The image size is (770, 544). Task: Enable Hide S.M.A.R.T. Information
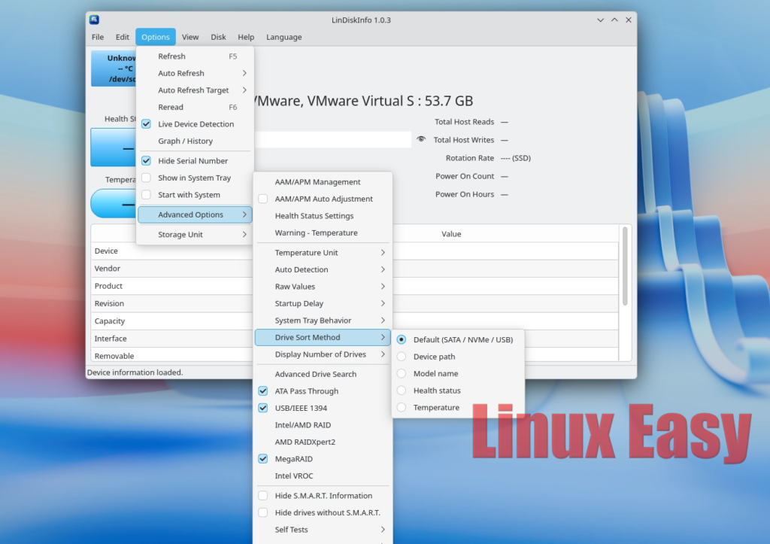(262, 495)
